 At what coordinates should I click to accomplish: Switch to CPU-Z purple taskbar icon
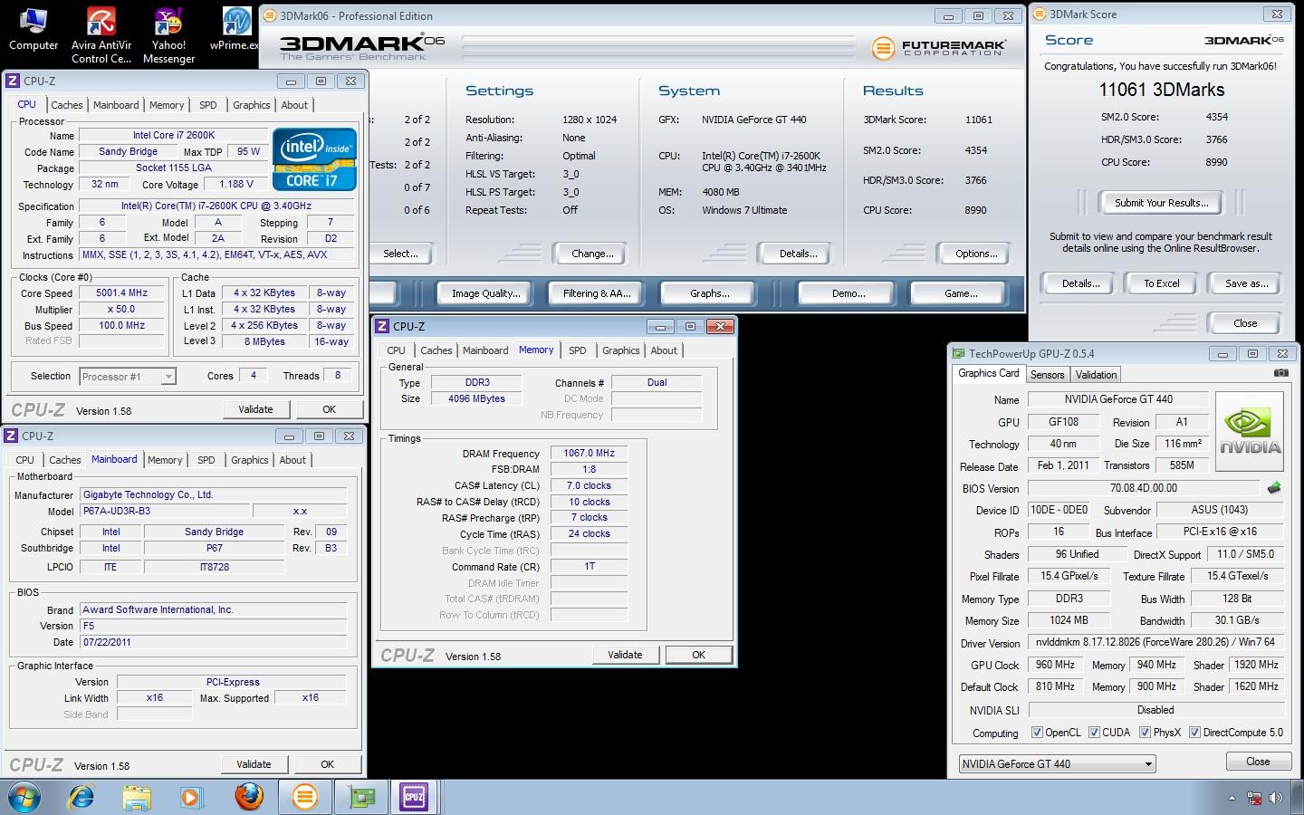[415, 797]
